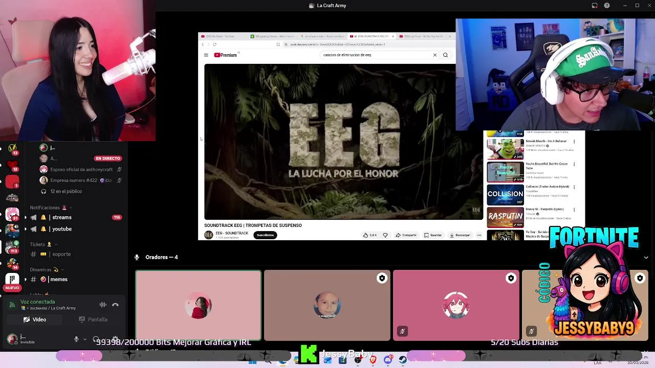Open the server icon with badge 113
Screen dimensions: 655x368
[12, 247]
